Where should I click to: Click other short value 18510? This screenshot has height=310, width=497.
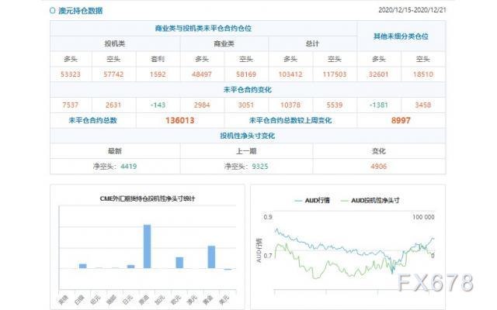pos(423,74)
